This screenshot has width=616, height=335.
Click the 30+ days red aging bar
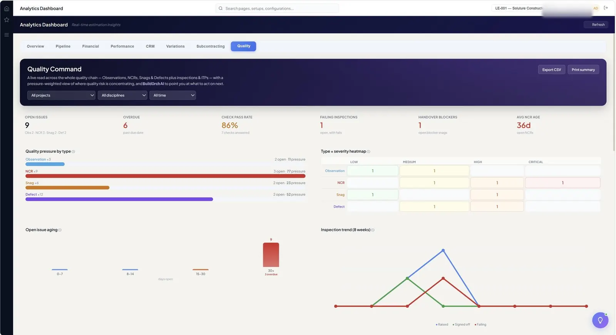pos(271,255)
